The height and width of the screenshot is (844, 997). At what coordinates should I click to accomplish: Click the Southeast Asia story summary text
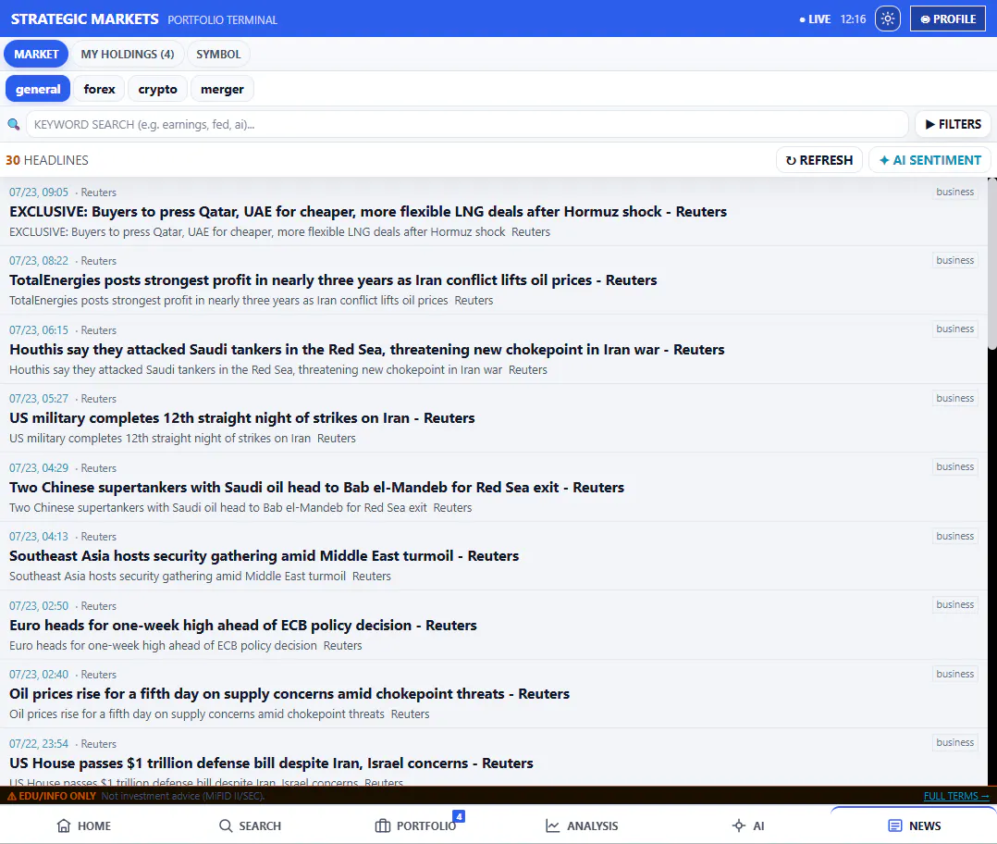coord(200,576)
